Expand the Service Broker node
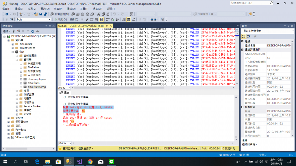This screenshot has width=296, height=166. click(17, 107)
